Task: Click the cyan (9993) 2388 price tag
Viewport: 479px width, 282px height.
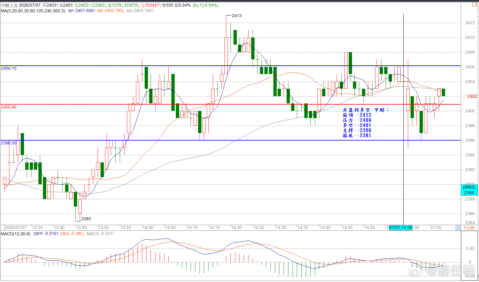Action: click(x=469, y=190)
